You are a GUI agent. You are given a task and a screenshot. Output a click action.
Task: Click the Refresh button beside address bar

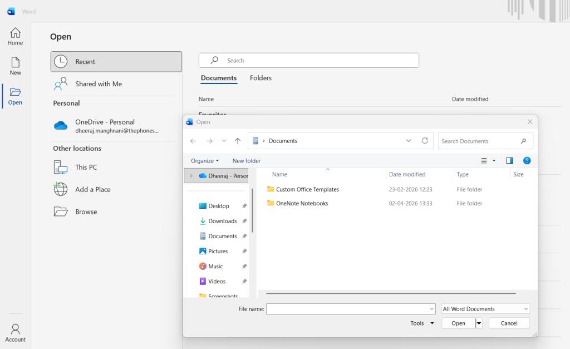[x=425, y=141]
